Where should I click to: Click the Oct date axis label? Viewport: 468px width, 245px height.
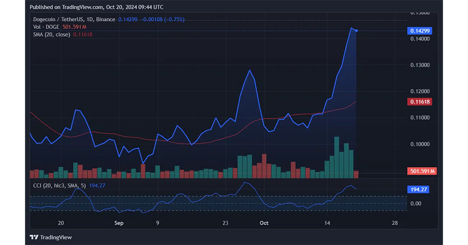[264, 223]
